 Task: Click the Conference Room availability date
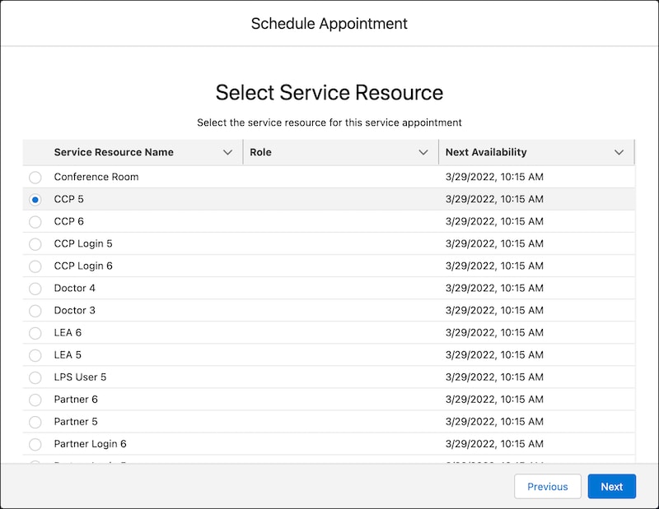pyautogui.click(x=495, y=177)
